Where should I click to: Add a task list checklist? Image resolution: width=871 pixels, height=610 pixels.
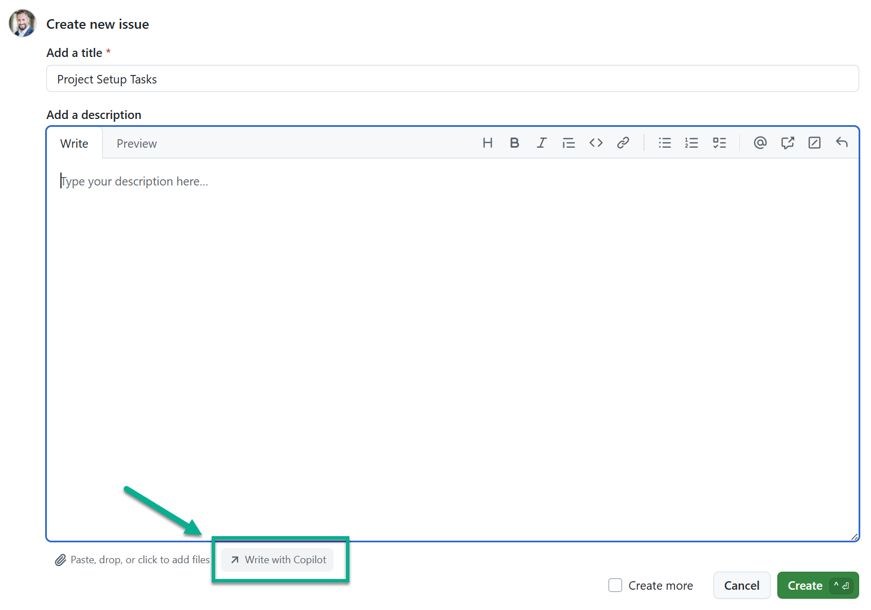719,143
